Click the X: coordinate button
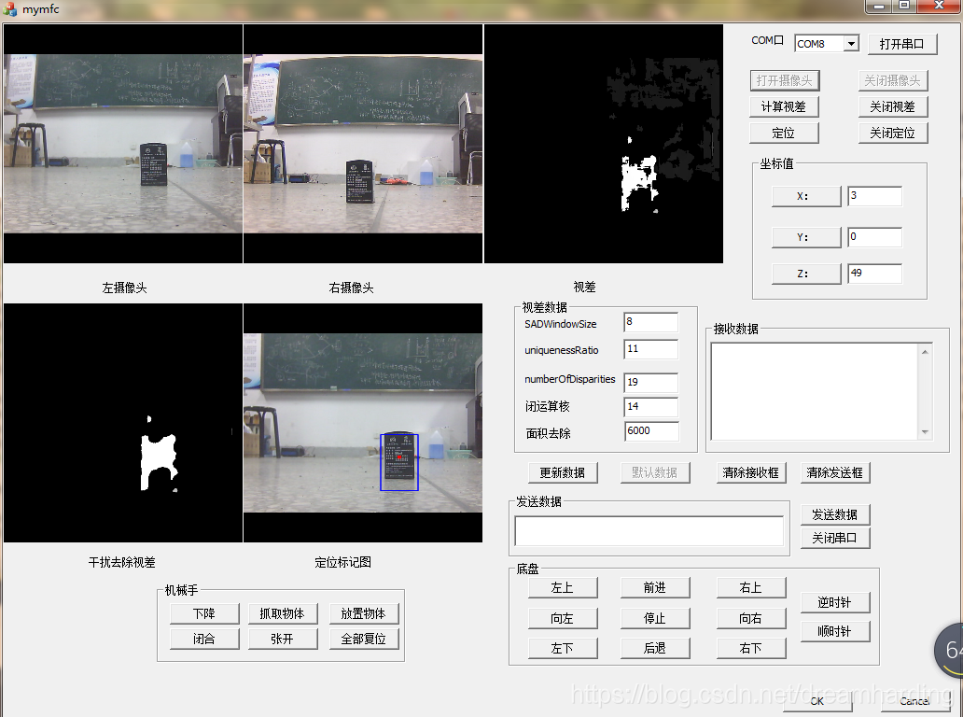 (806, 197)
